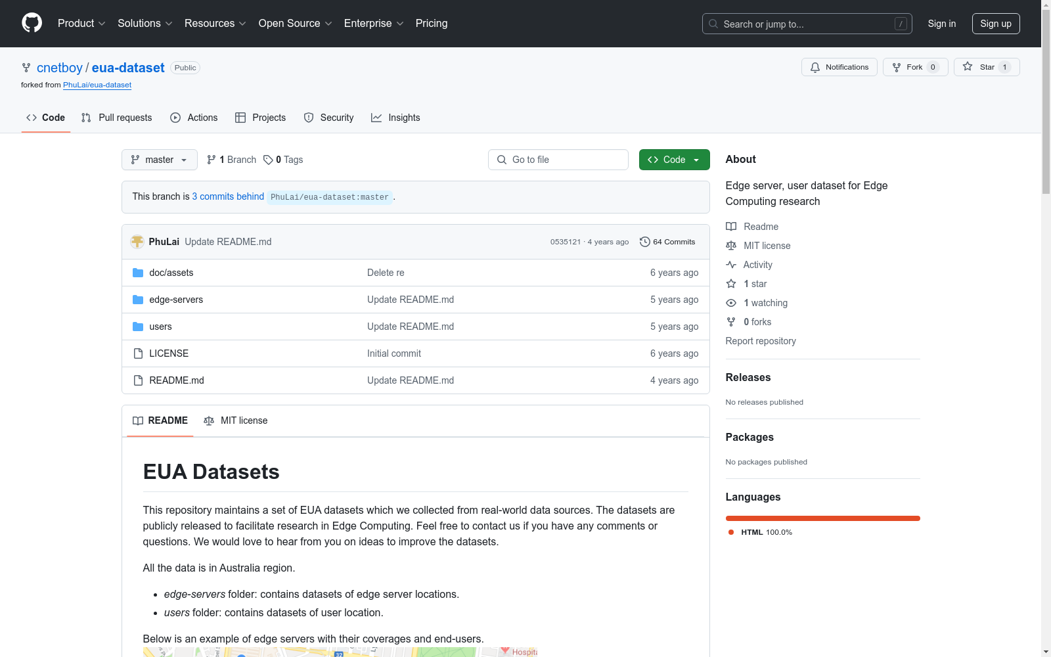The width and height of the screenshot is (1051, 657).
Task: Click the 3 commits behind link
Action: [228, 196]
